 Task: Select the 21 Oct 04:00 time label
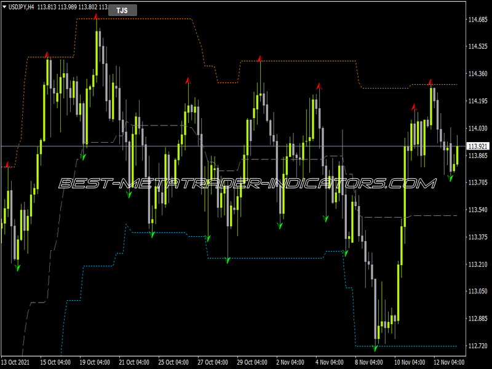click(134, 362)
